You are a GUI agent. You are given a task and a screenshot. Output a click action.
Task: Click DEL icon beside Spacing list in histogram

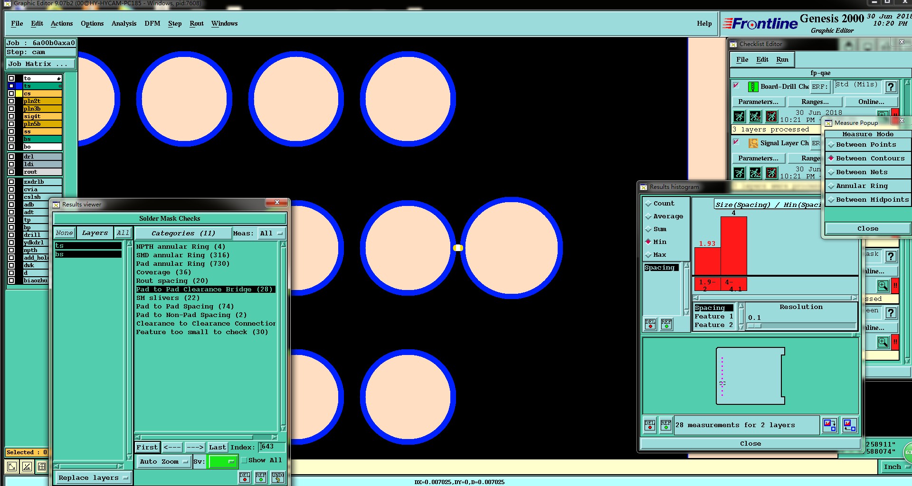650,324
